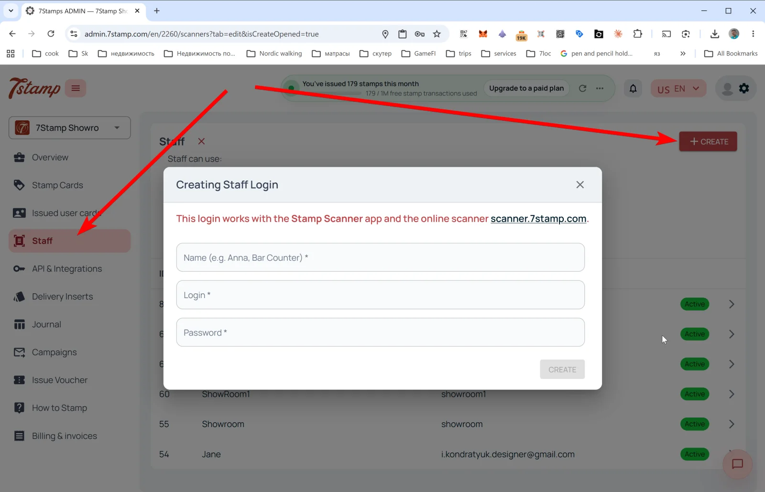The image size is (765, 492).
Task: Open the Chrome three-dot menu
Action: (753, 34)
